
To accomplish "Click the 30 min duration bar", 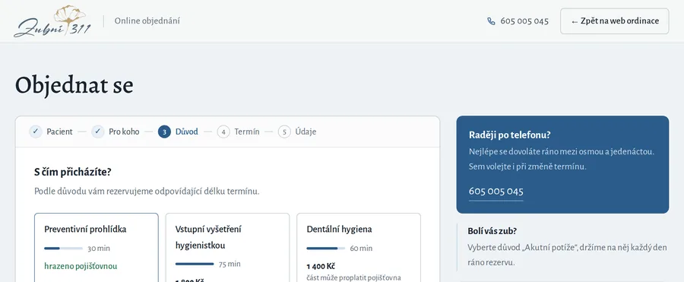I will 63,249.
